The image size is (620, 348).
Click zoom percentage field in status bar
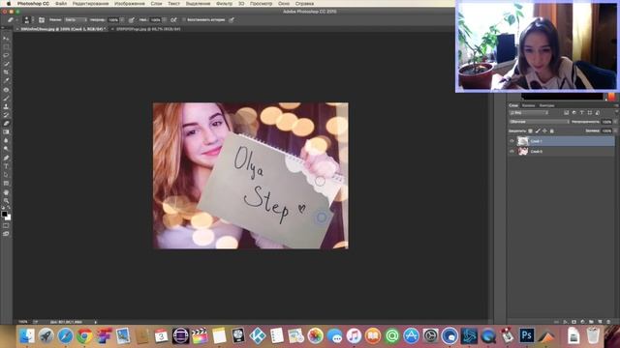click(x=23, y=322)
